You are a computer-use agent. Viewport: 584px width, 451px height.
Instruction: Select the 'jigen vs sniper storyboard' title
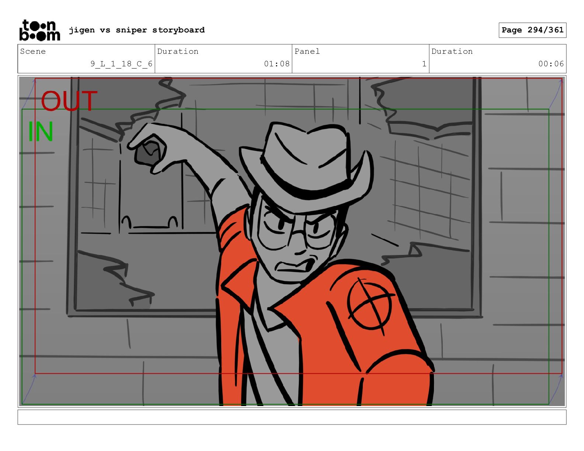tap(137, 30)
